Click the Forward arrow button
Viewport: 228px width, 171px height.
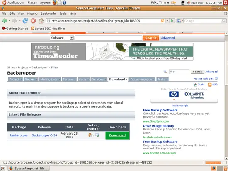click(x=15, y=21)
